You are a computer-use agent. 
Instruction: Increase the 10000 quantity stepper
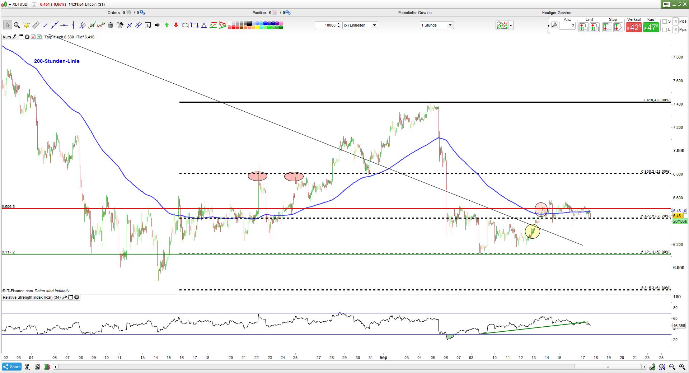pos(339,24)
